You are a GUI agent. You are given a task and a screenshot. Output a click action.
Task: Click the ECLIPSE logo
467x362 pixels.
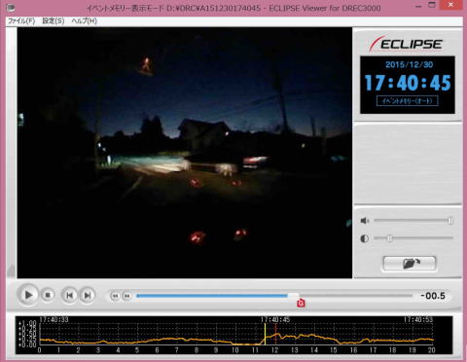tap(406, 44)
